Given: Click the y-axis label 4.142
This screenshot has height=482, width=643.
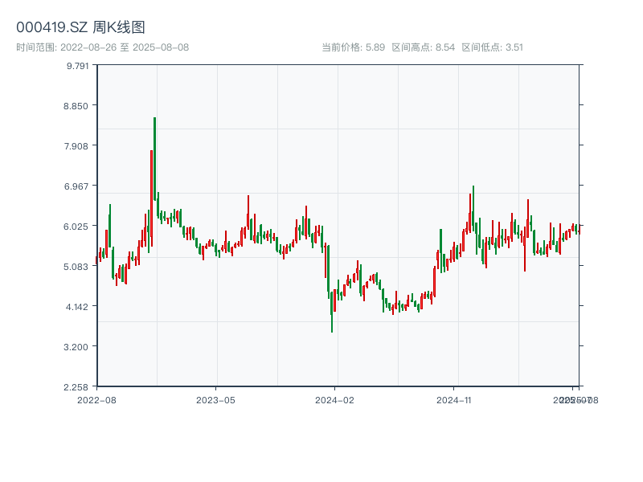Looking at the screenshot, I should point(77,307).
